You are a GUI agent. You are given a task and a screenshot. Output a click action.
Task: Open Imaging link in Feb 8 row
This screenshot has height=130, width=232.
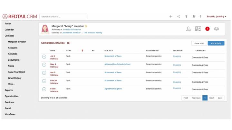[x=177, y=88]
